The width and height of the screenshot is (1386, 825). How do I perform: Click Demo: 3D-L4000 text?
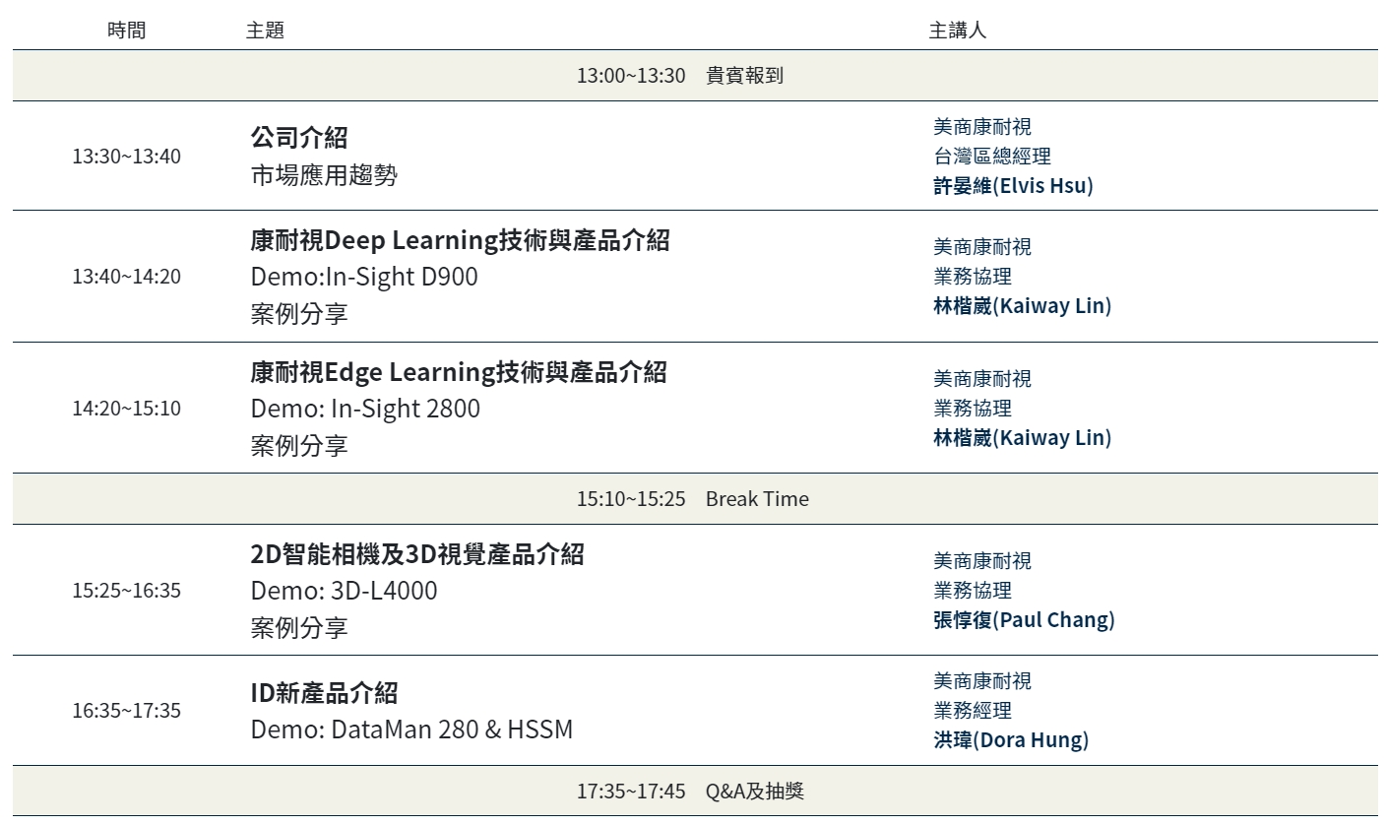click(344, 591)
